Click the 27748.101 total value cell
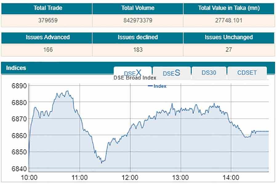The height and width of the screenshot is (184, 277). tap(229, 21)
